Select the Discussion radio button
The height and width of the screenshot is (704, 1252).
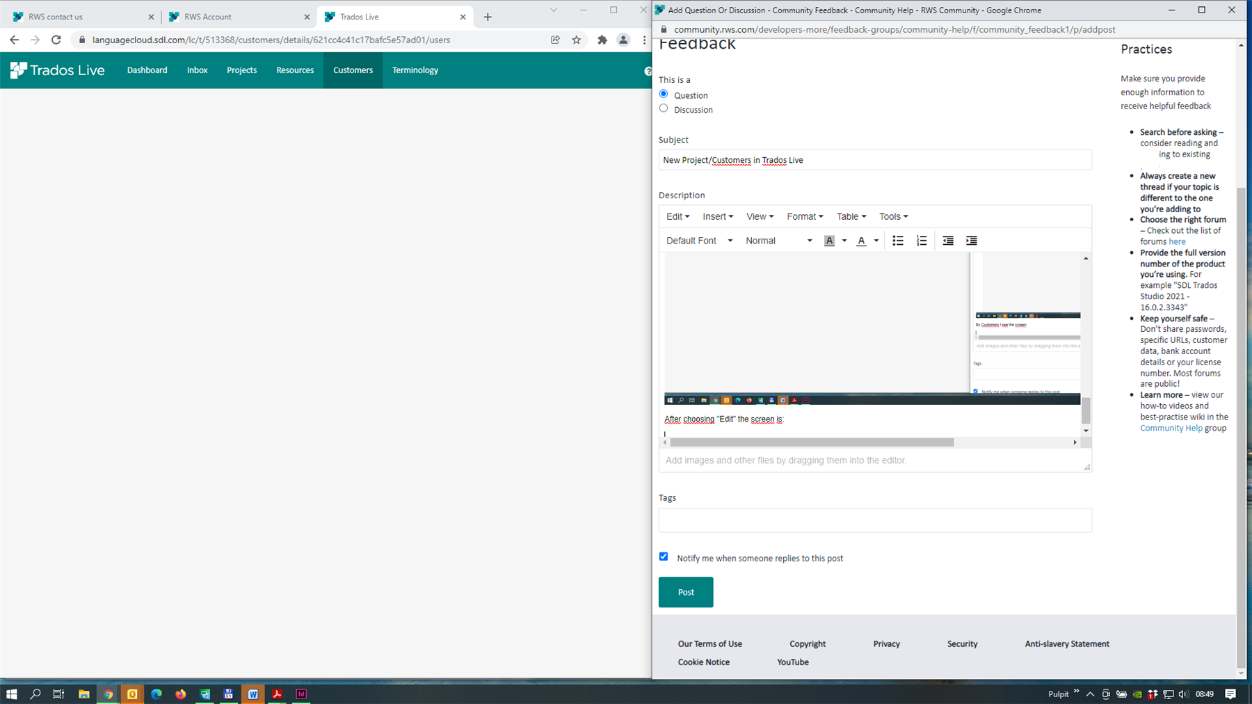point(663,108)
